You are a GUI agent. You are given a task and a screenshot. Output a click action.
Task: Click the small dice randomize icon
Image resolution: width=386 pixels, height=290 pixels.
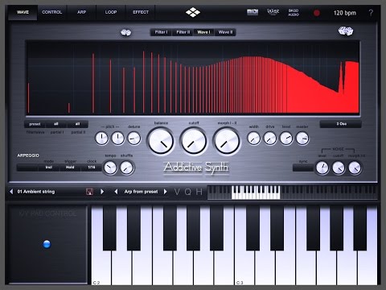pos(125,32)
